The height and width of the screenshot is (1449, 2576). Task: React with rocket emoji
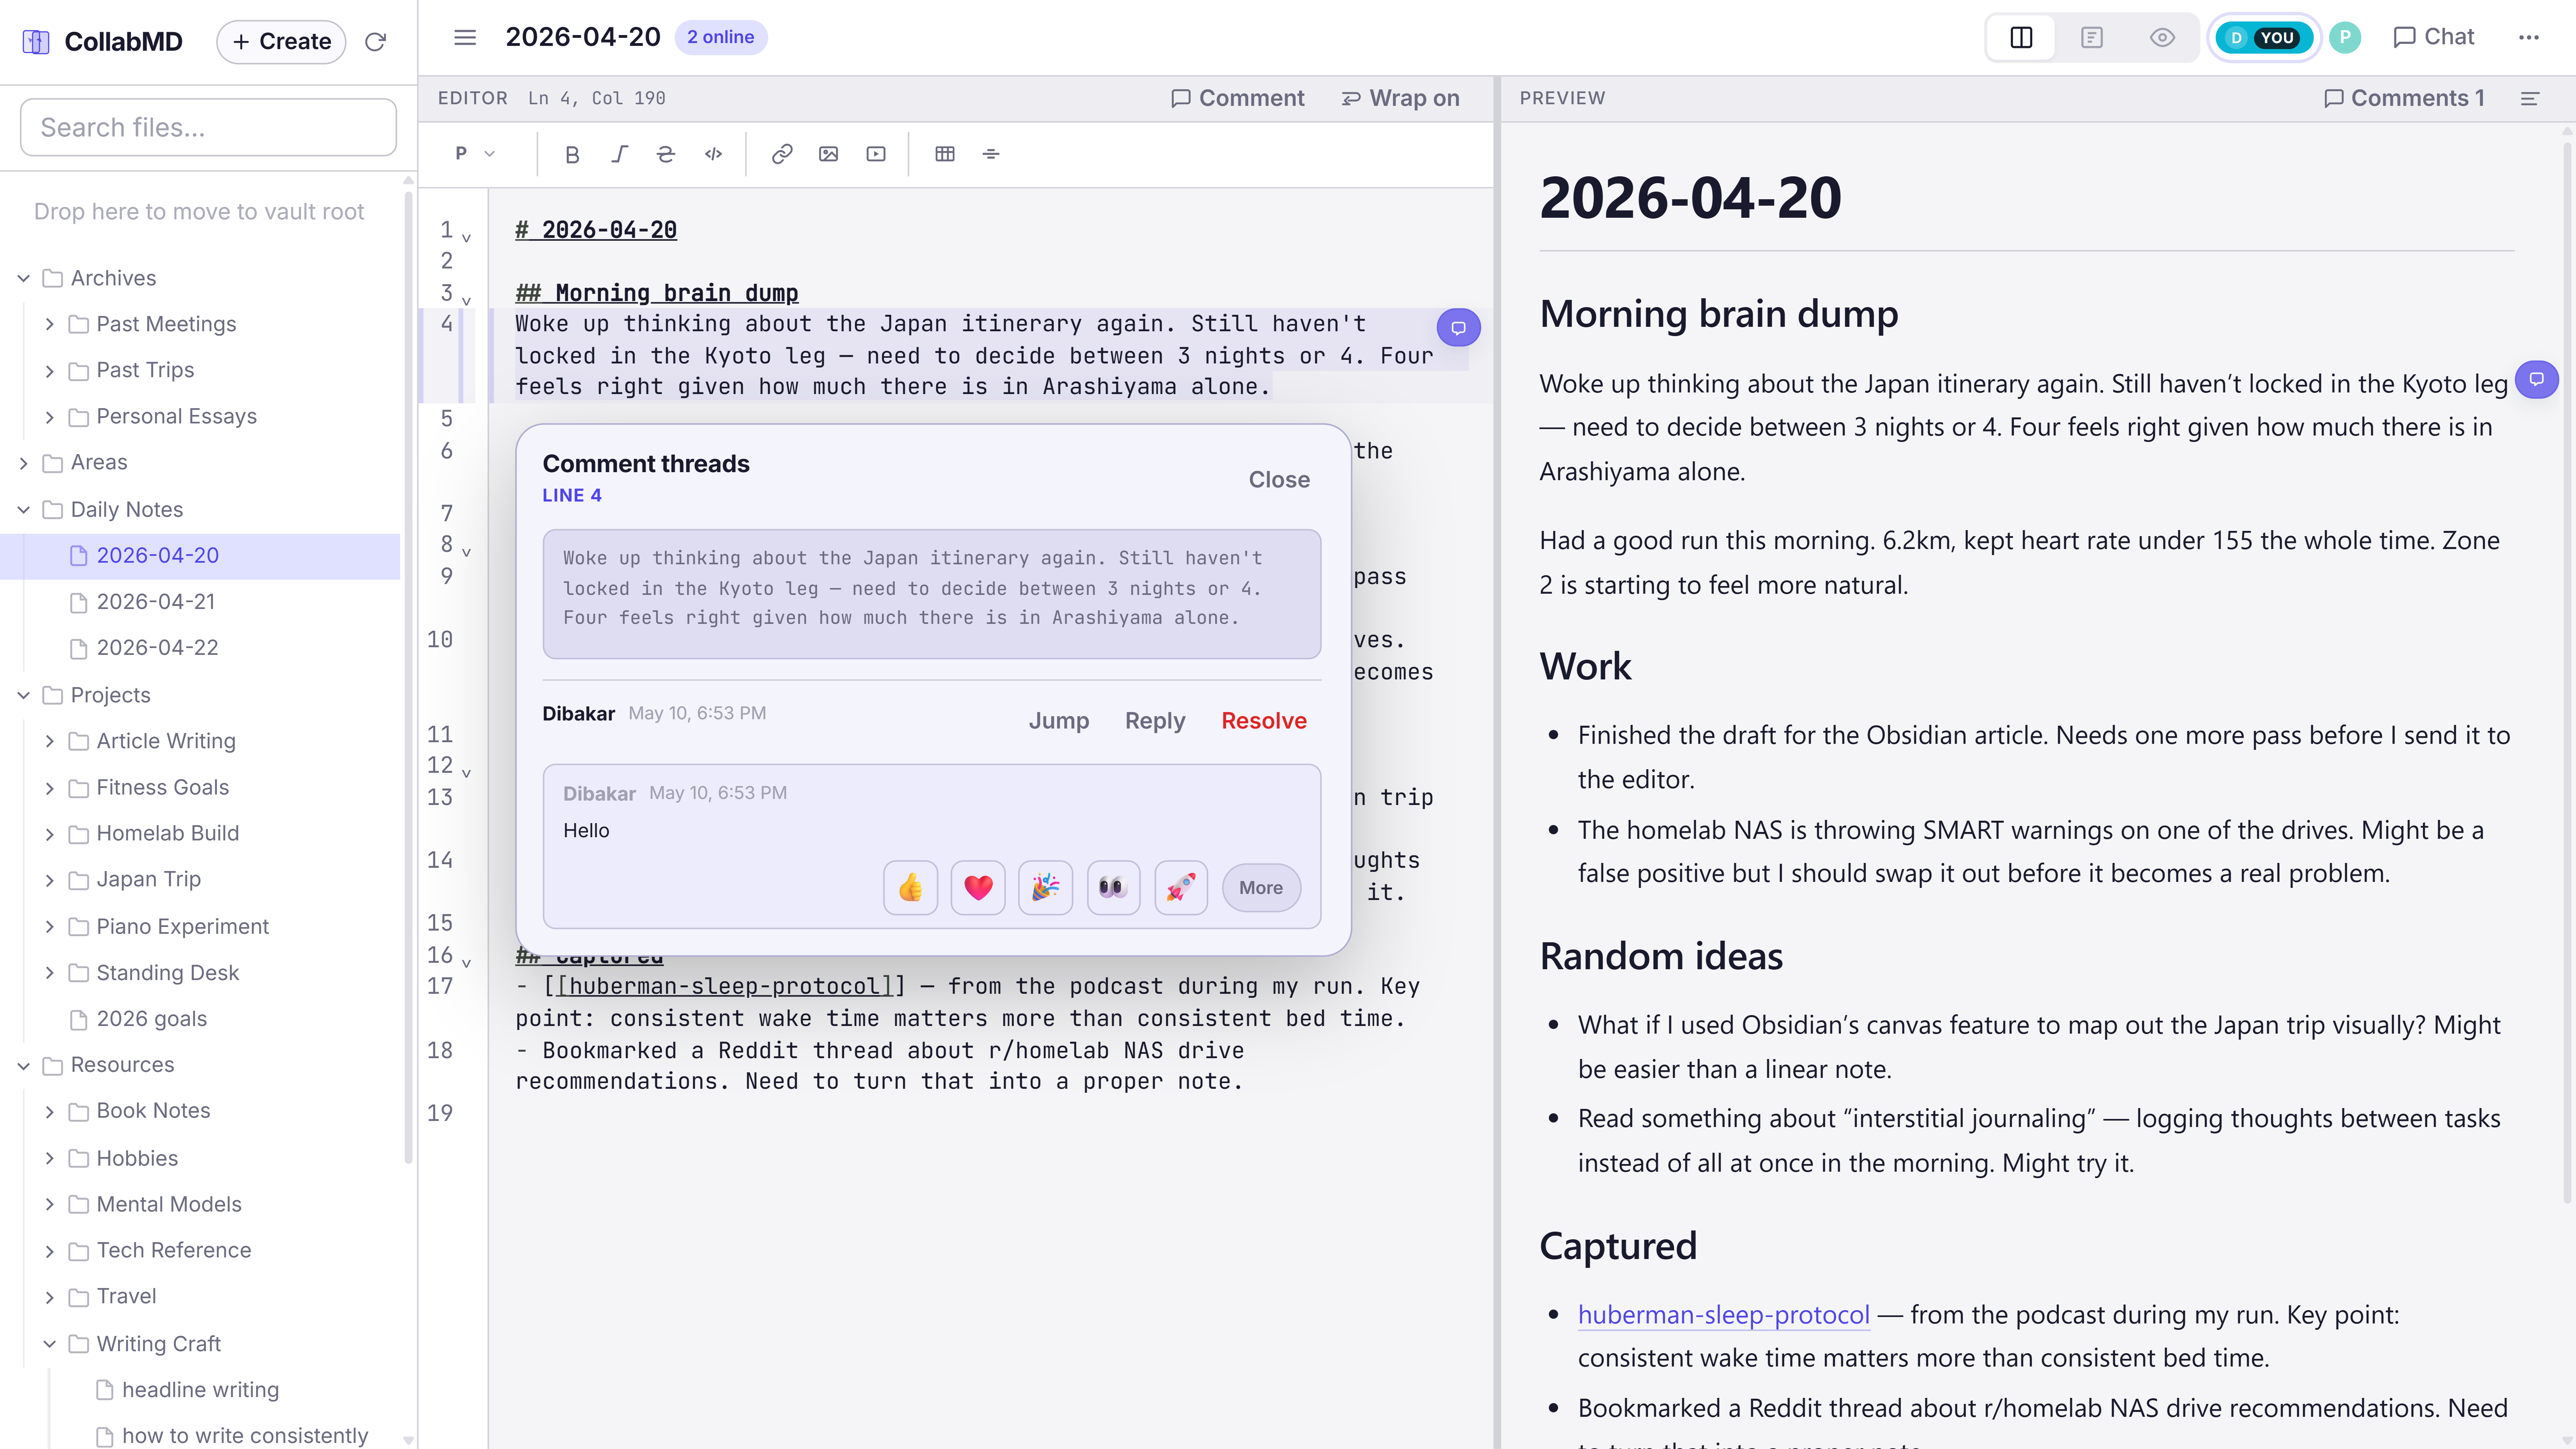click(x=1181, y=887)
